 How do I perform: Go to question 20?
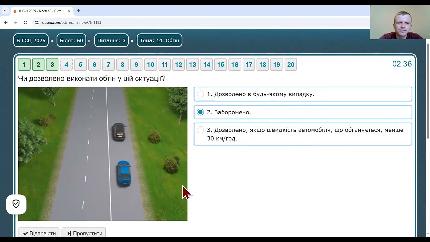pyautogui.click(x=291, y=65)
